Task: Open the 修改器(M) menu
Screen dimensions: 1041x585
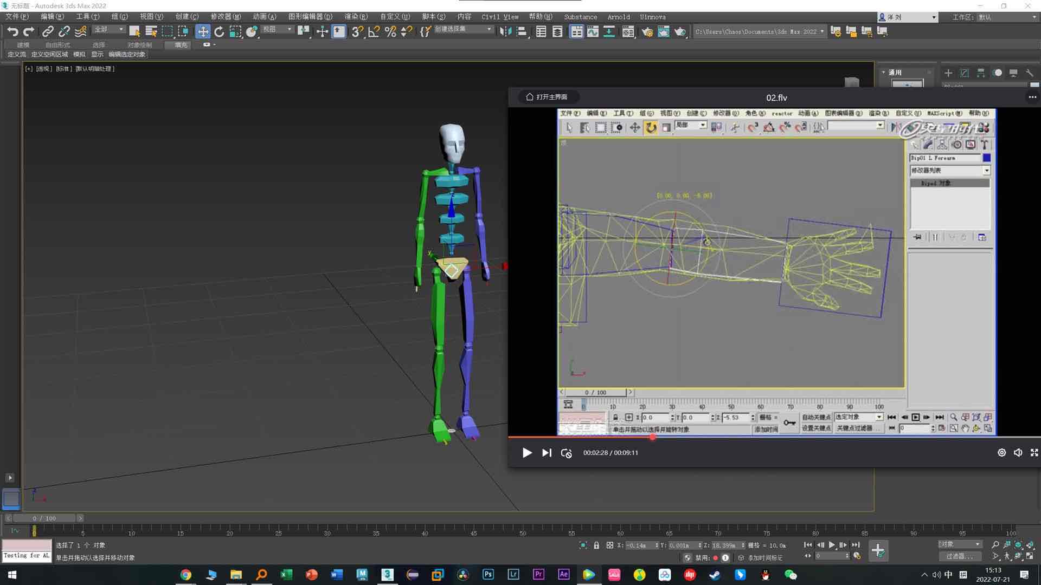Action: click(x=226, y=17)
